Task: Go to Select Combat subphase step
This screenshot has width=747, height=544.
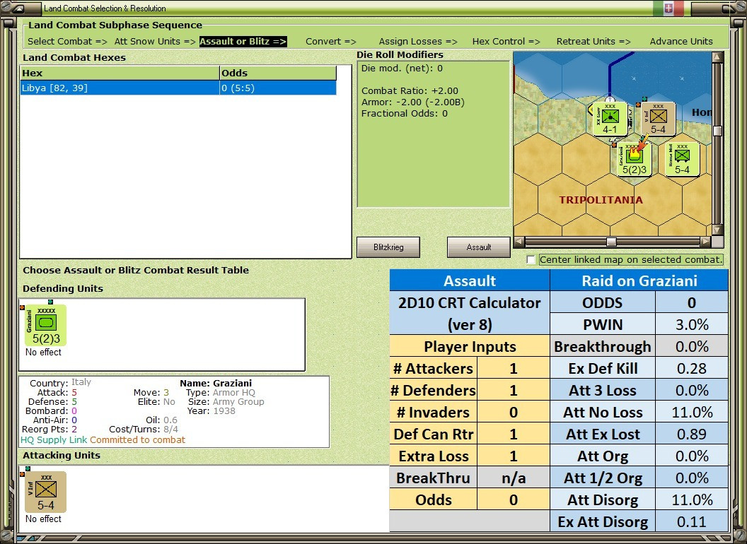Action: coord(67,42)
